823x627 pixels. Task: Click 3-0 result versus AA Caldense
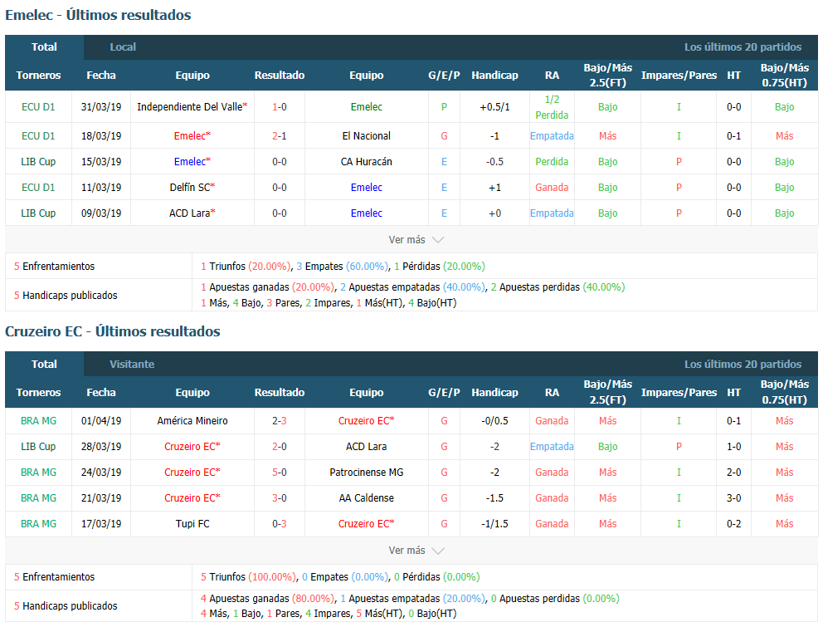pos(280,497)
